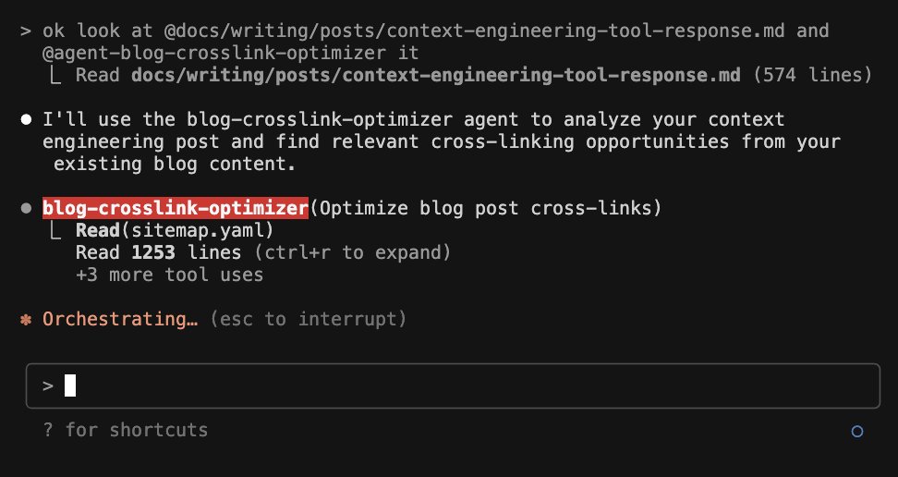Click the white block cursor in the input
898x477 pixels.
(70, 385)
